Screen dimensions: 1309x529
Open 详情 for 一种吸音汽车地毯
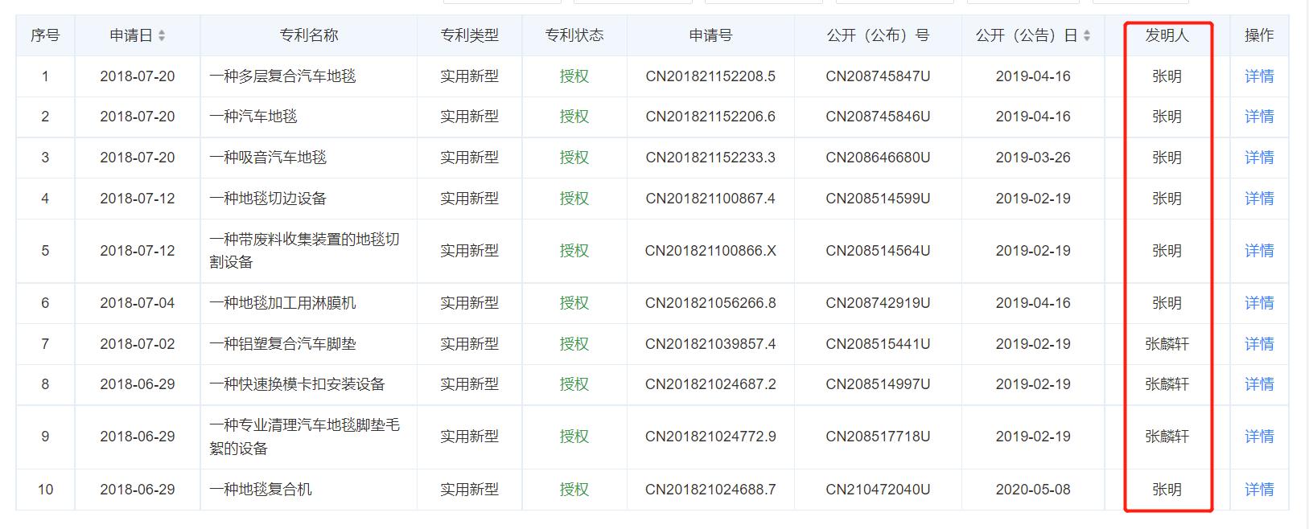(x=1259, y=158)
